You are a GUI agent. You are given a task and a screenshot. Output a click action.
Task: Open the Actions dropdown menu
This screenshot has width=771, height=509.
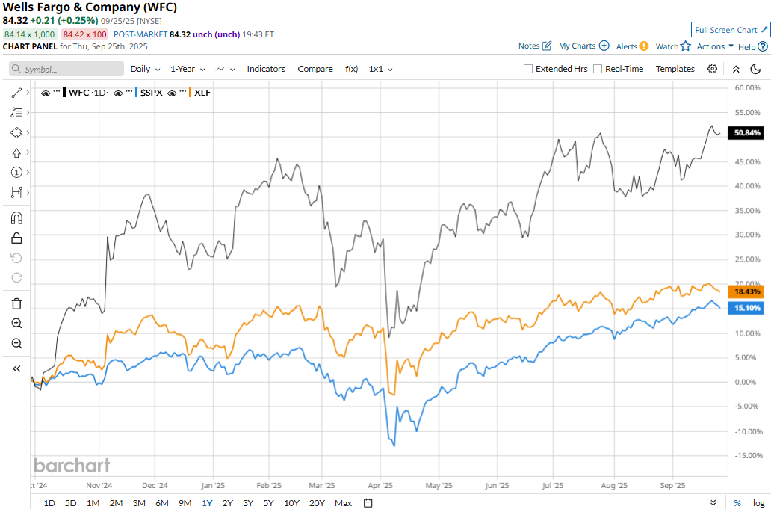716,46
